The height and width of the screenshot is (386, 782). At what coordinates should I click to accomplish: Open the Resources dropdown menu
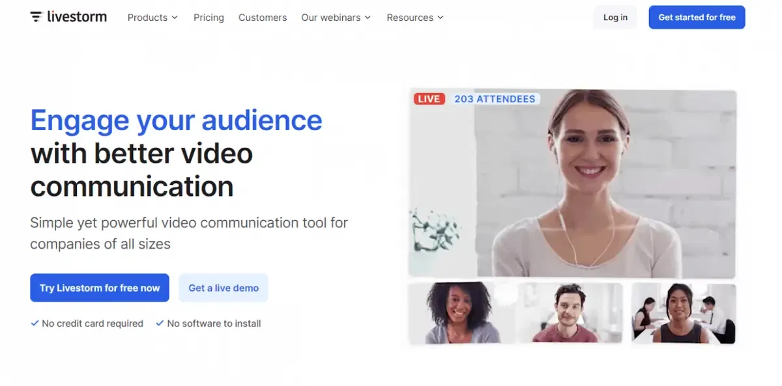click(415, 18)
